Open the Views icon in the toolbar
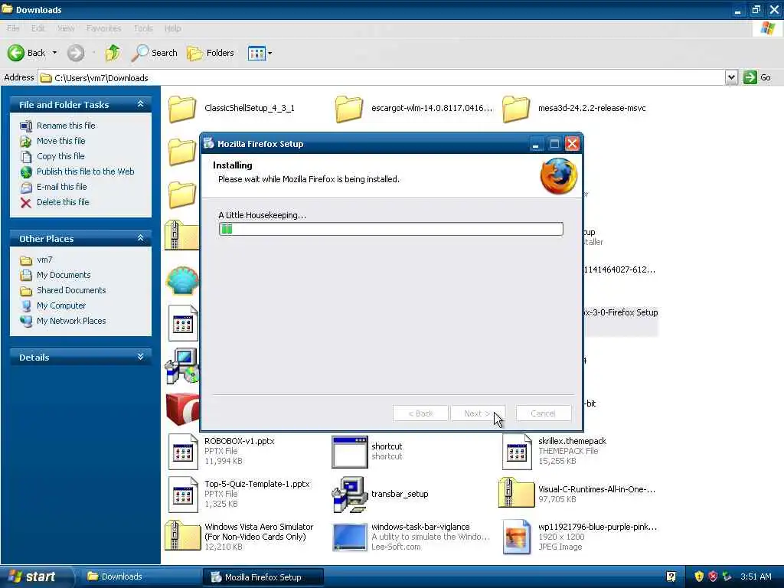 [x=256, y=53]
